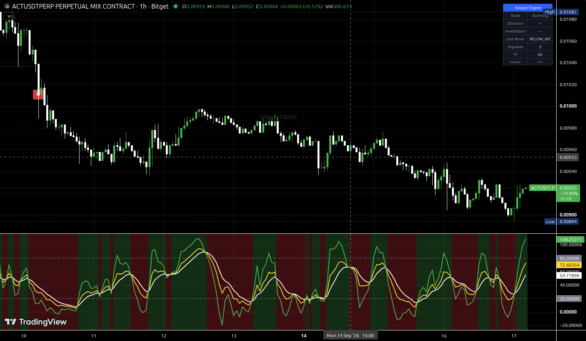586x341 pixels.
Task: Click the 0.01000 price axis label
Action: coord(568,106)
